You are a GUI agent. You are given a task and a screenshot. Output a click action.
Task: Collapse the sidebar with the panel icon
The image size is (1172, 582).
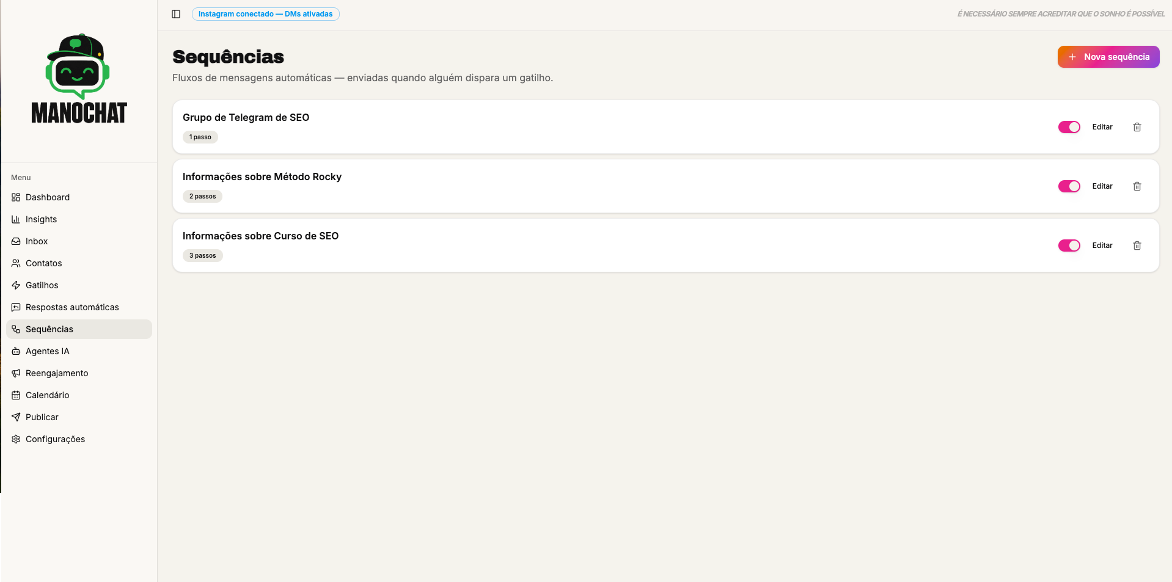(x=176, y=14)
